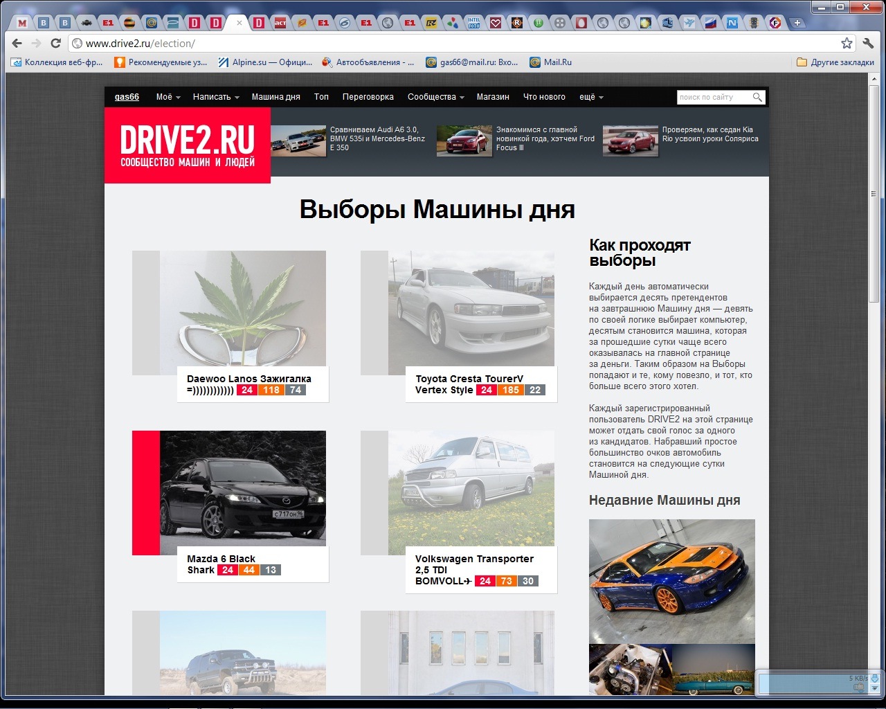The image size is (886, 709).
Task: Expand the Сообщества dropdown menu
Action: click(435, 97)
